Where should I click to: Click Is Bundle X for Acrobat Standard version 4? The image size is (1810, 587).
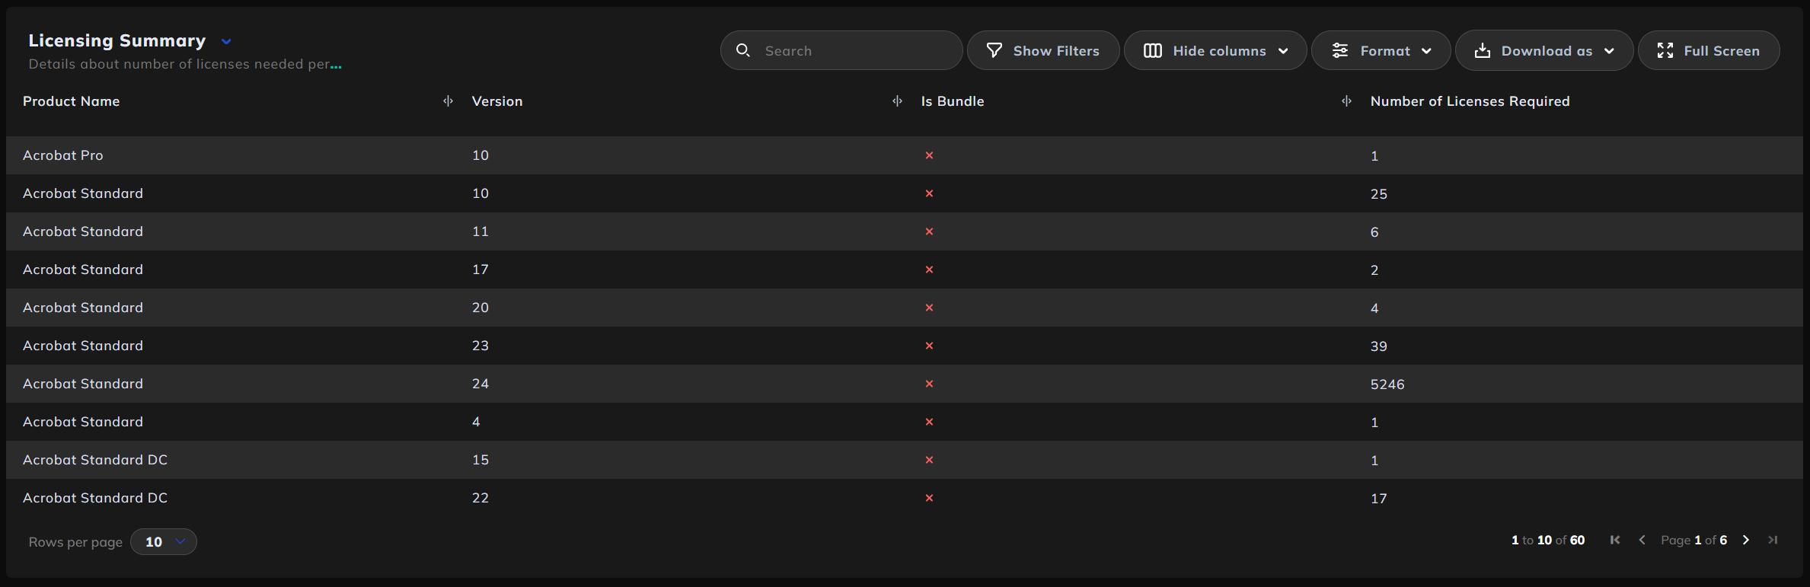[x=929, y=422]
